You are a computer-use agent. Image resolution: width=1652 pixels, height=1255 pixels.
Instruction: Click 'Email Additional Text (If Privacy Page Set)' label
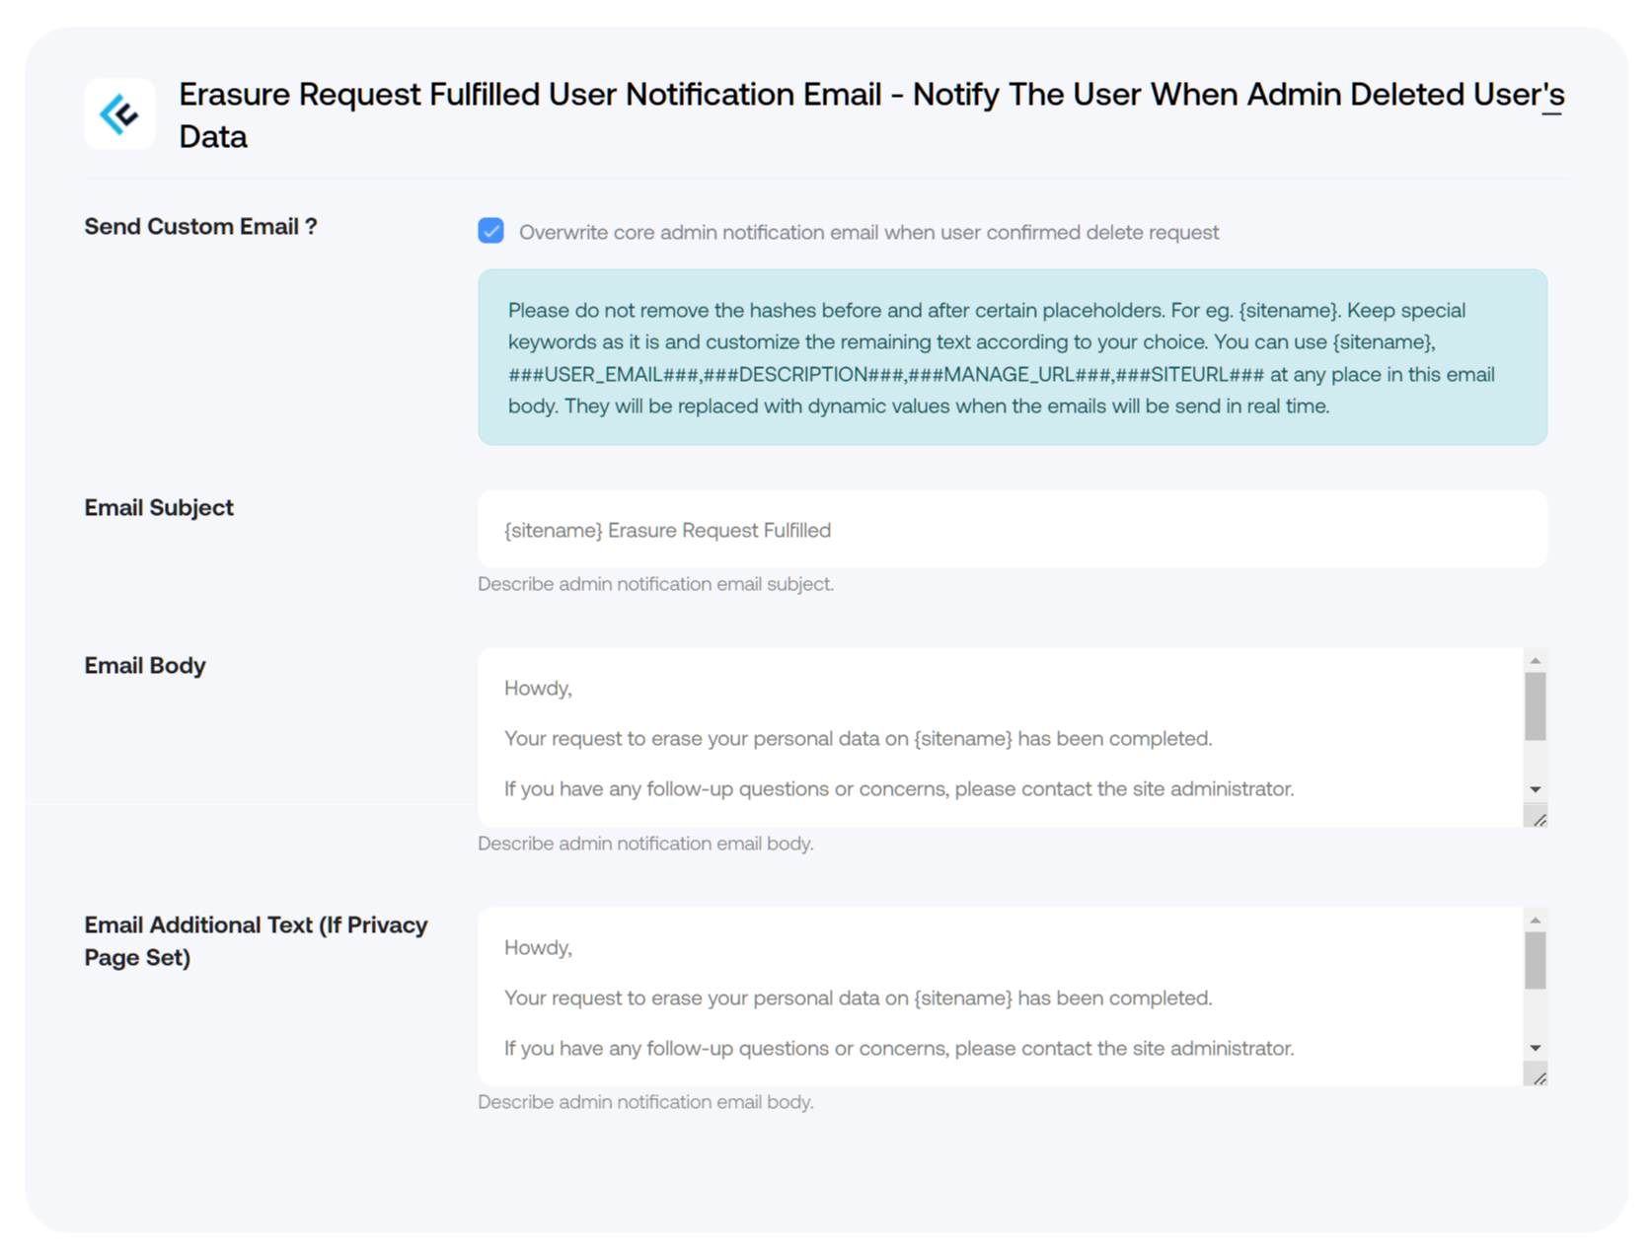click(x=256, y=940)
